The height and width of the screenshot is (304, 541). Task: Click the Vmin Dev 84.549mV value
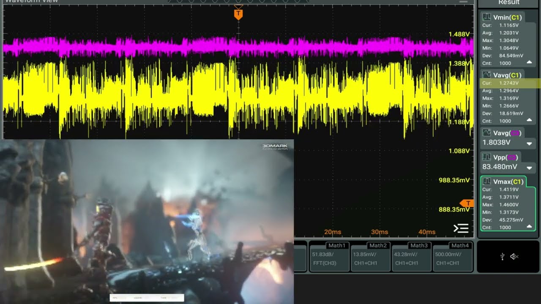coord(511,56)
